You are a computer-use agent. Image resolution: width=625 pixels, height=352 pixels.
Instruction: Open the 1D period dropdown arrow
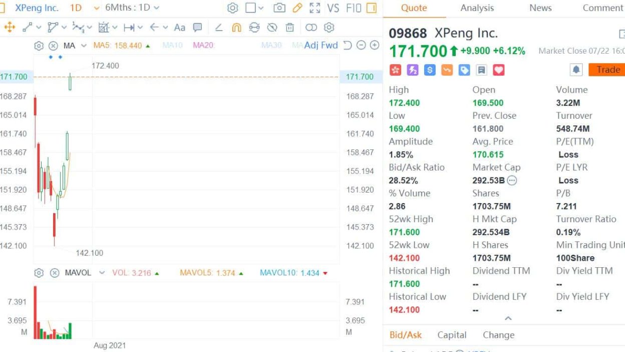97,8
